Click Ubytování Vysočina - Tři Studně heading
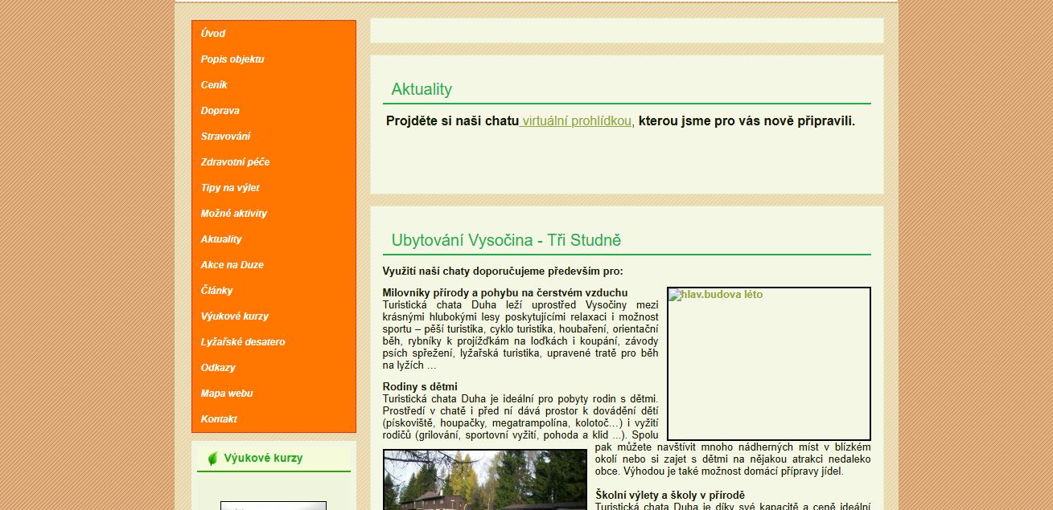Screen dimensions: 1053x510 click(x=506, y=240)
